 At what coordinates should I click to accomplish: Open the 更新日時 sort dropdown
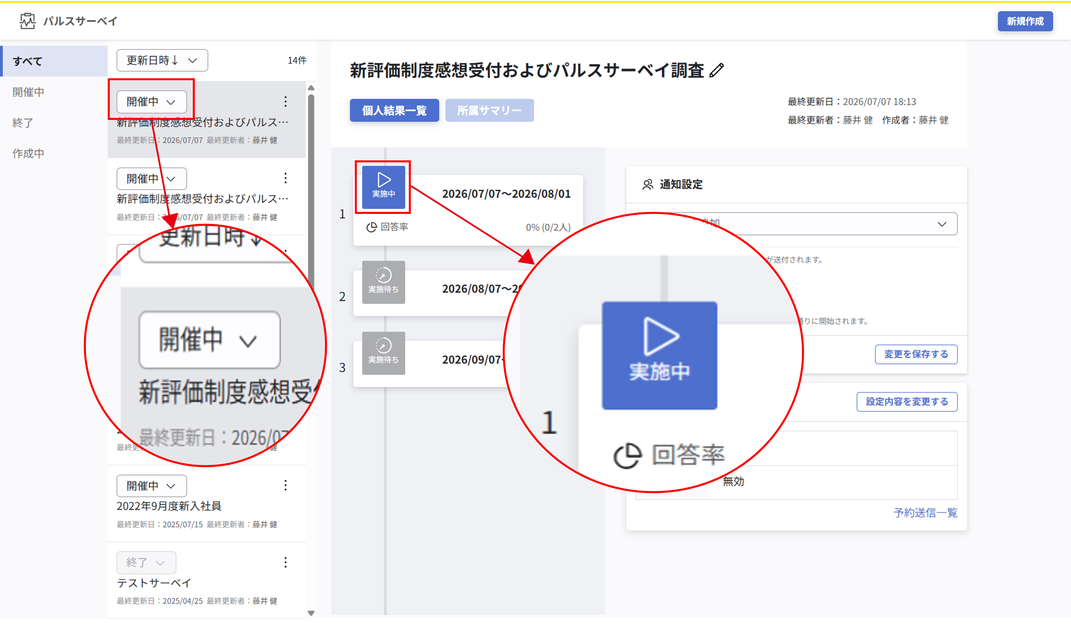tap(162, 60)
